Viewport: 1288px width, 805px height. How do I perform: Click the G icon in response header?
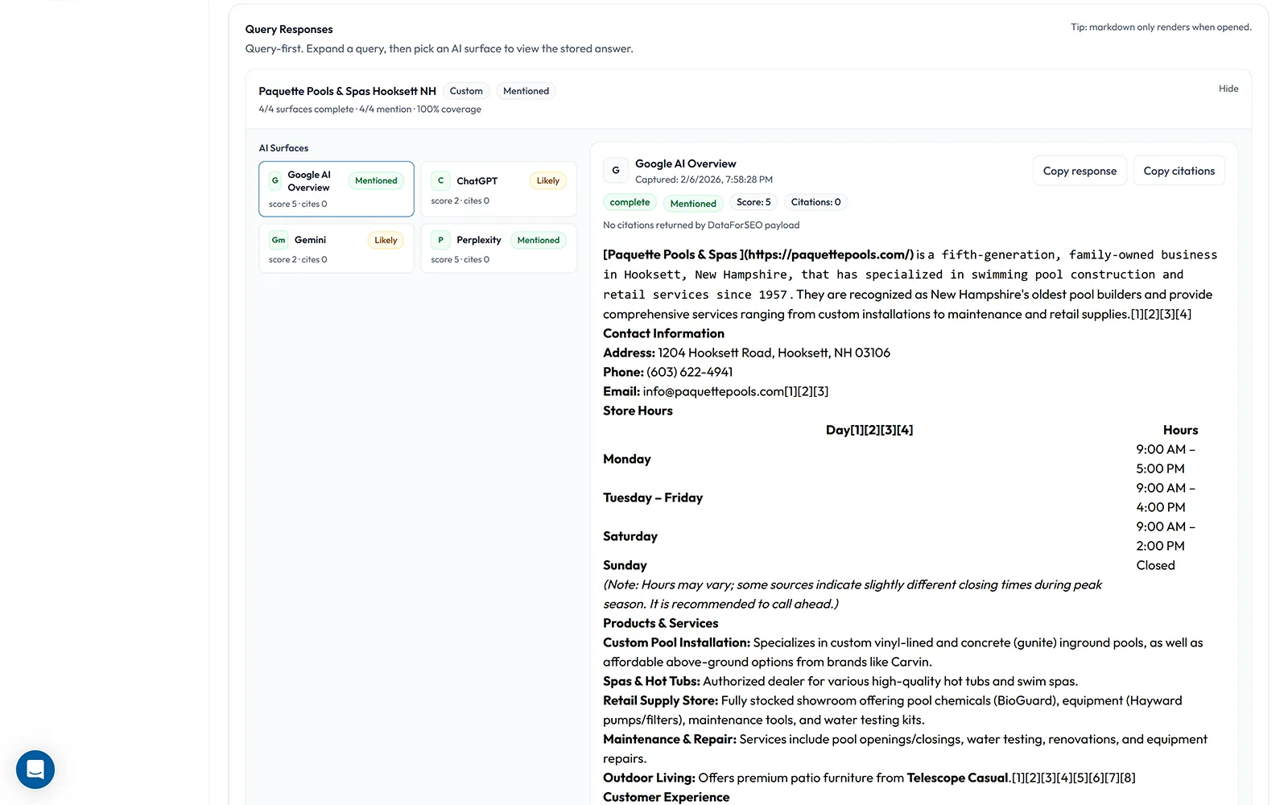[x=616, y=171]
